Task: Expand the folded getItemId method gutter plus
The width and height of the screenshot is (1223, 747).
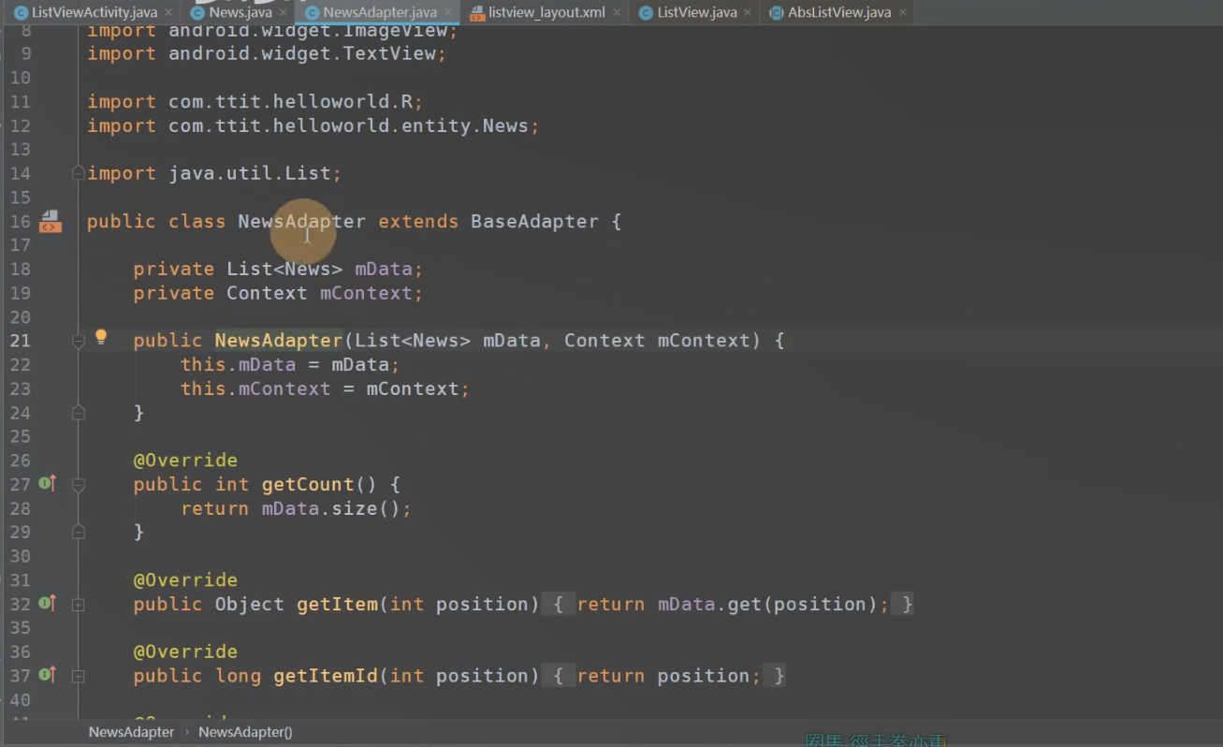Action: click(x=79, y=676)
